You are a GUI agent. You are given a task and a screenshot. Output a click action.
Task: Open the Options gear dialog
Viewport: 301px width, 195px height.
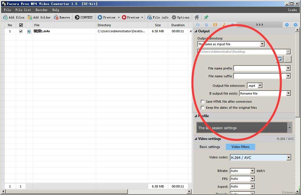click(x=181, y=18)
